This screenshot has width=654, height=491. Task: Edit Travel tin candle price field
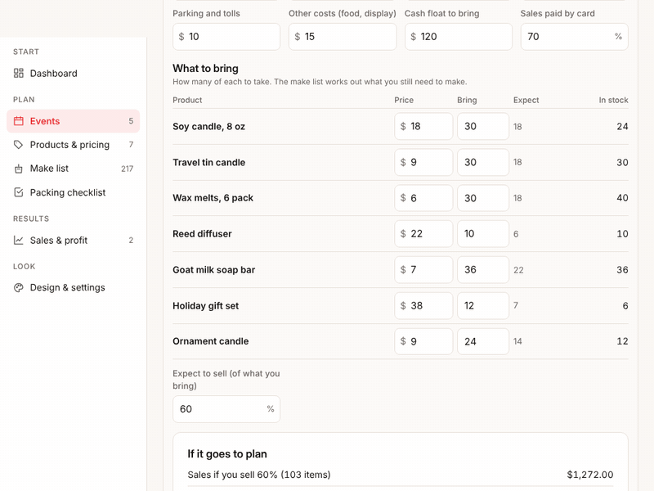(x=423, y=162)
